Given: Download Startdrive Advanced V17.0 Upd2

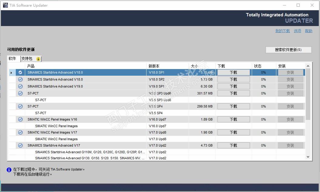Looking at the screenshot, I should tap(234, 145).
